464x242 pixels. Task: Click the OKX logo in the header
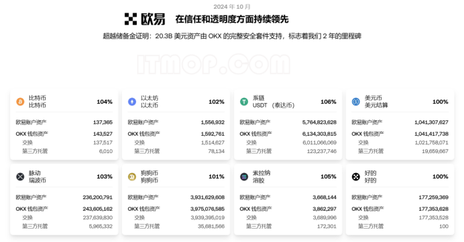(145, 19)
